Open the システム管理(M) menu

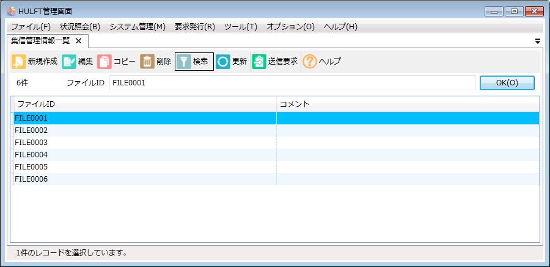point(137,27)
